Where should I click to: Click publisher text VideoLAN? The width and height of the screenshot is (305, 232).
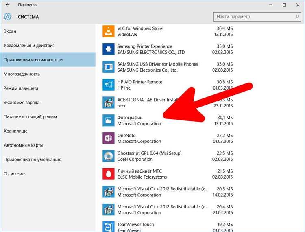pyautogui.click(x=127, y=35)
